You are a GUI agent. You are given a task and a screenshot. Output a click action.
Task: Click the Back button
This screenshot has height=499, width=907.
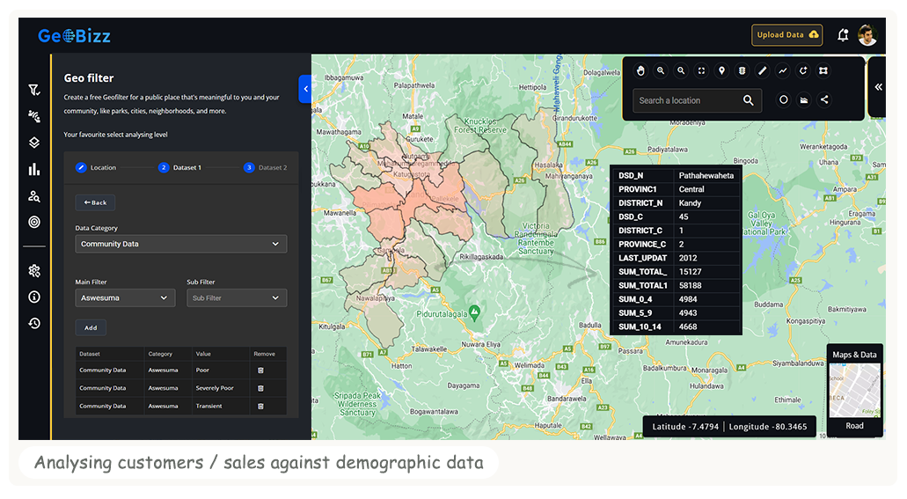95,202
